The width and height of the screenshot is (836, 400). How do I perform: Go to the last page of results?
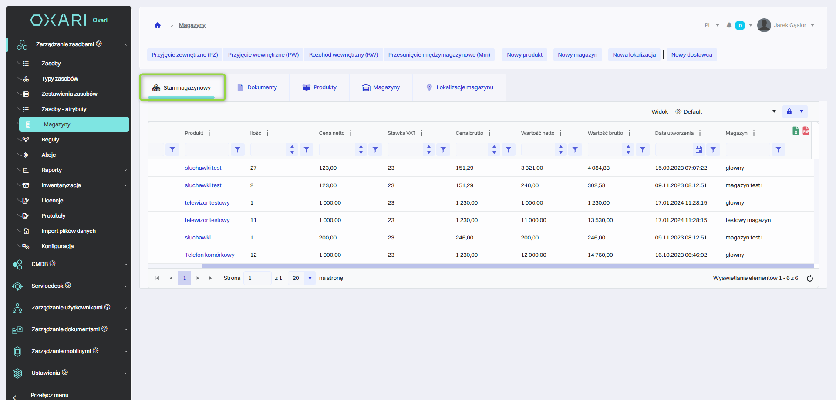[211, 278]
